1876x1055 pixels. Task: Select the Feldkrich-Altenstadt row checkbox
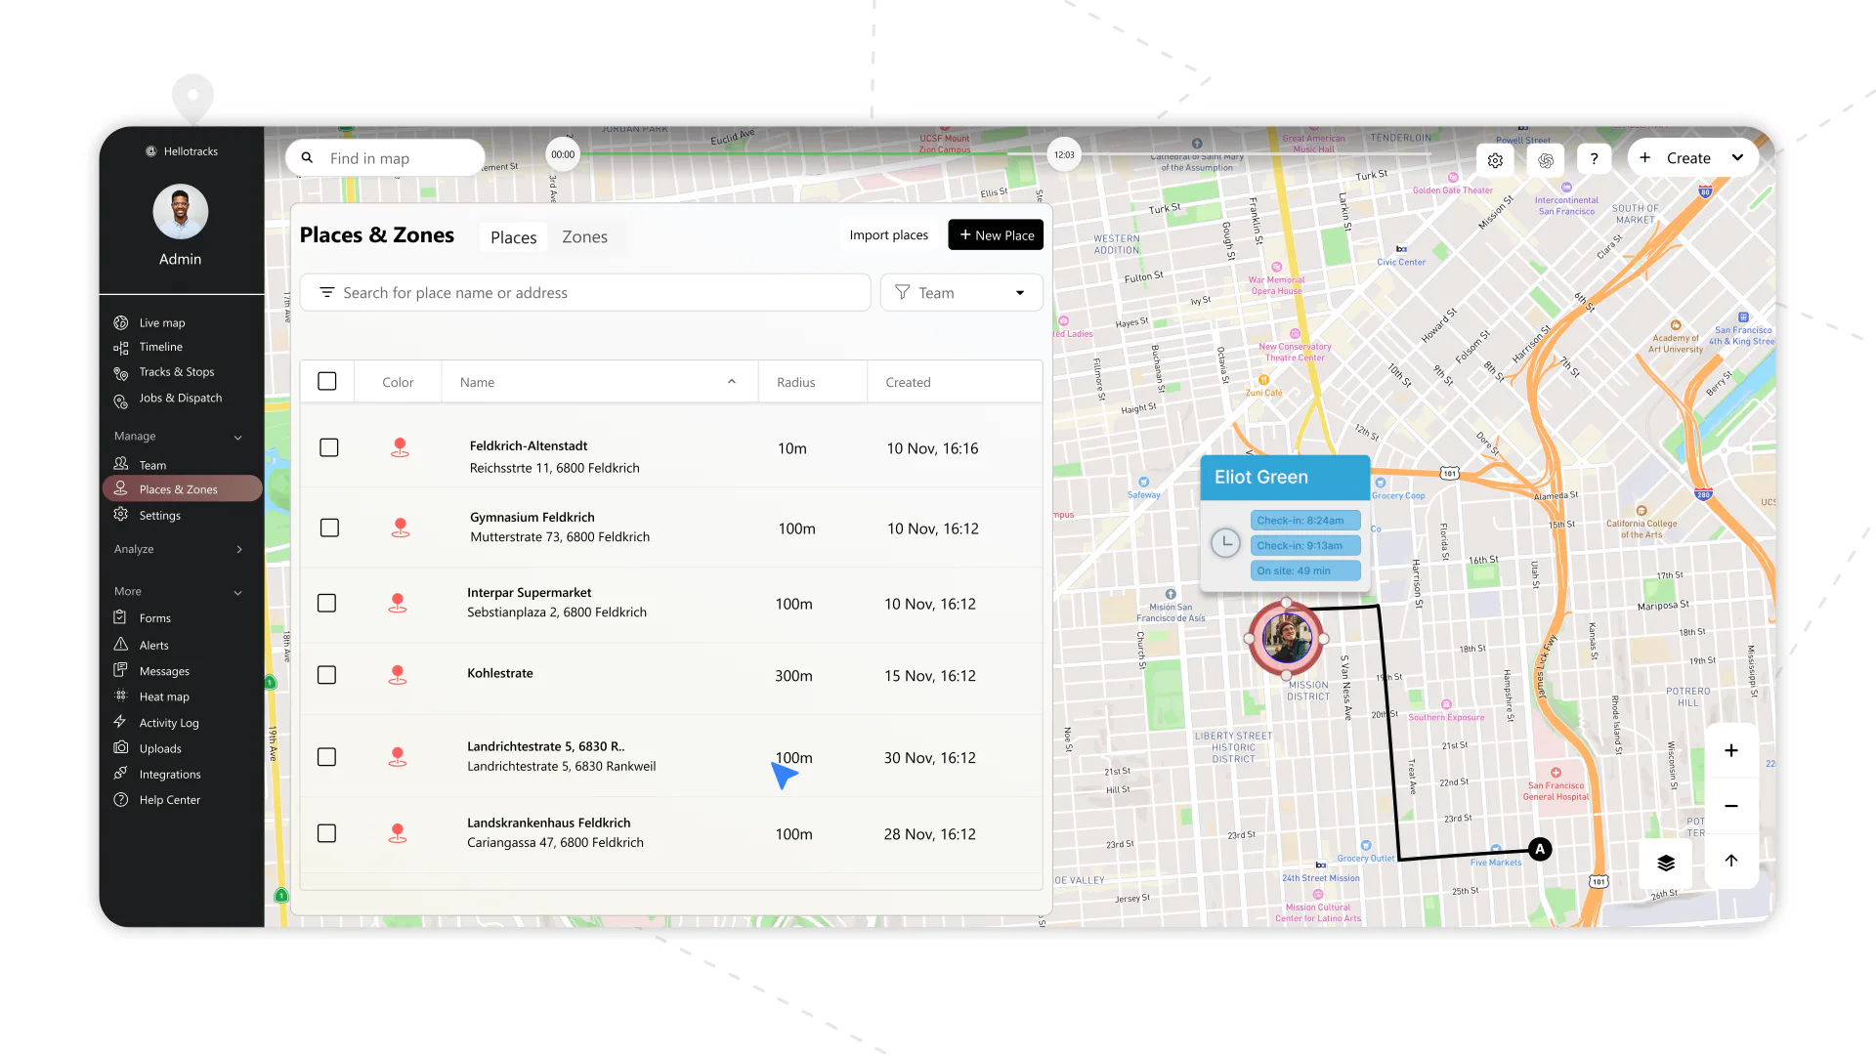point(329,448)
